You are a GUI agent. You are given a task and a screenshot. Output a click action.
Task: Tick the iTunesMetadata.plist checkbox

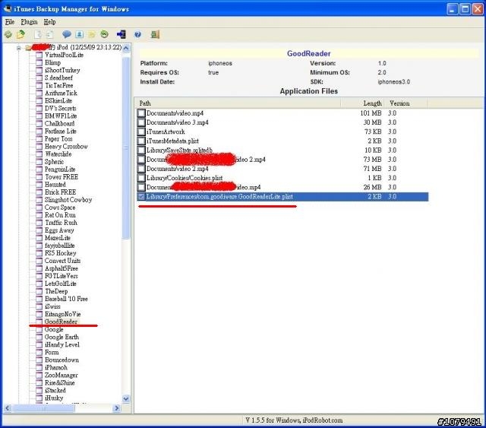pyautogui.click(x=141, y=141)
